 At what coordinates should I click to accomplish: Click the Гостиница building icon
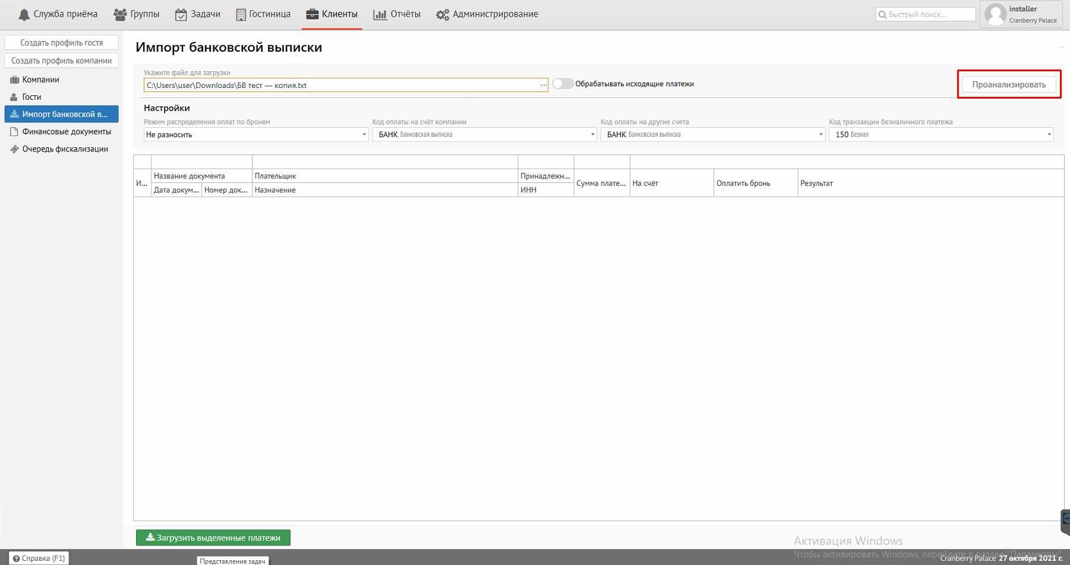[241, 14]
